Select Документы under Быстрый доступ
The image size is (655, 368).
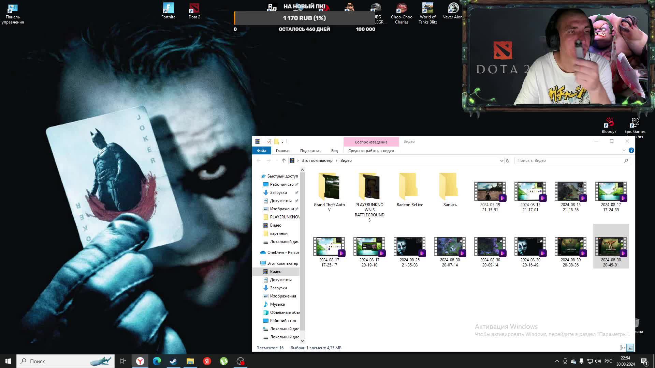coord(281,201)
